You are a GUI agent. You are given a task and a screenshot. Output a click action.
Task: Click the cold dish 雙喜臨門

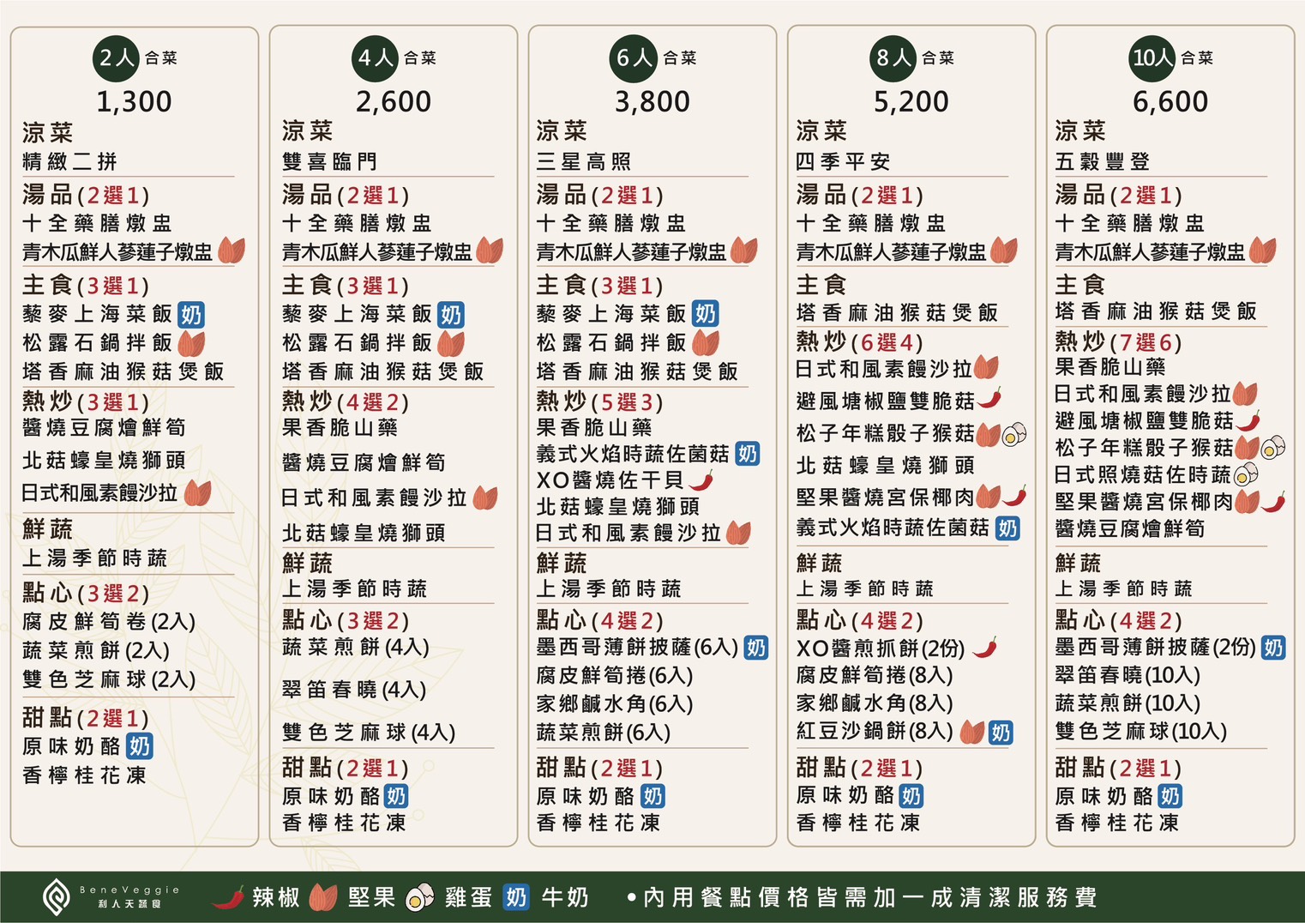tap(329, 161)
